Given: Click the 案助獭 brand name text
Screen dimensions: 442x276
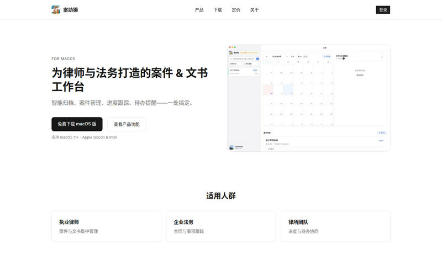Looking at the screenshot, I should coord(71,10).
